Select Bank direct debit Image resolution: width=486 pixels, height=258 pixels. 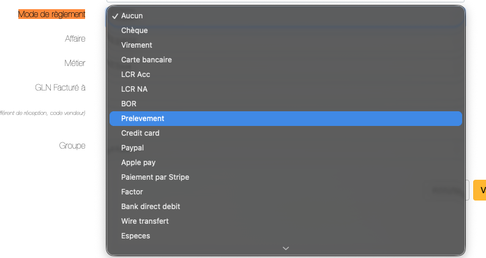pos(151,207)
